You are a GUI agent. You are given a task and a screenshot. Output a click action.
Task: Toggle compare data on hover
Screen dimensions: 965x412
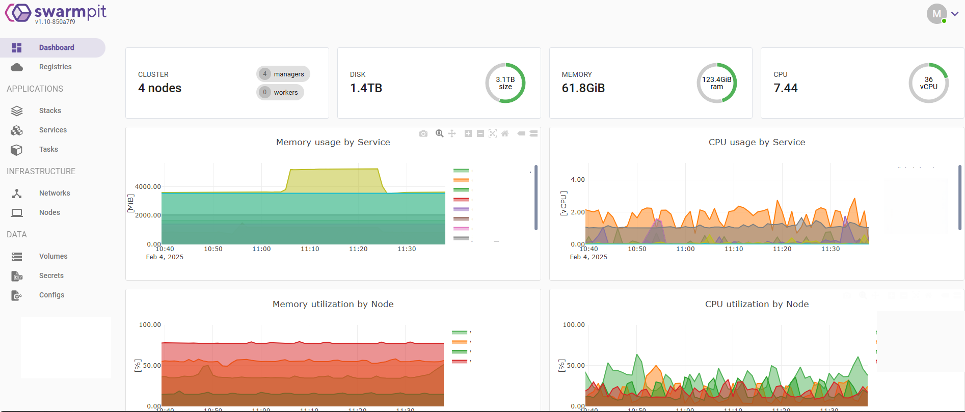click(x=533, y=133)
